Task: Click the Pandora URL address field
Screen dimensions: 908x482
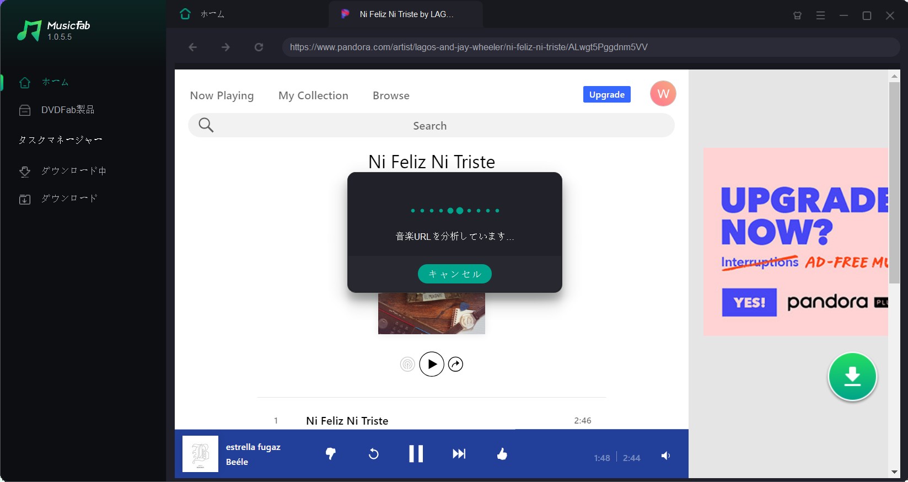Action: (591, 47)
